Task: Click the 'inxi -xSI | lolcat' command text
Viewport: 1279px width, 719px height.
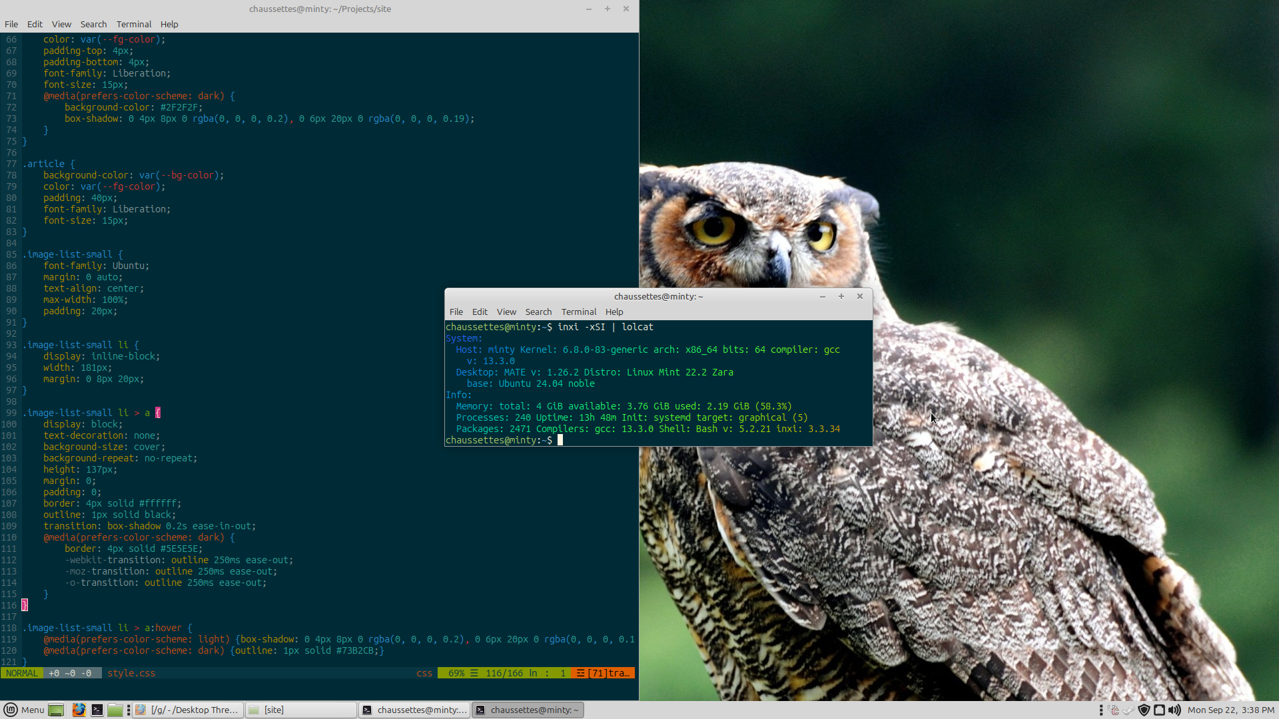Action: tap(606, 327)
